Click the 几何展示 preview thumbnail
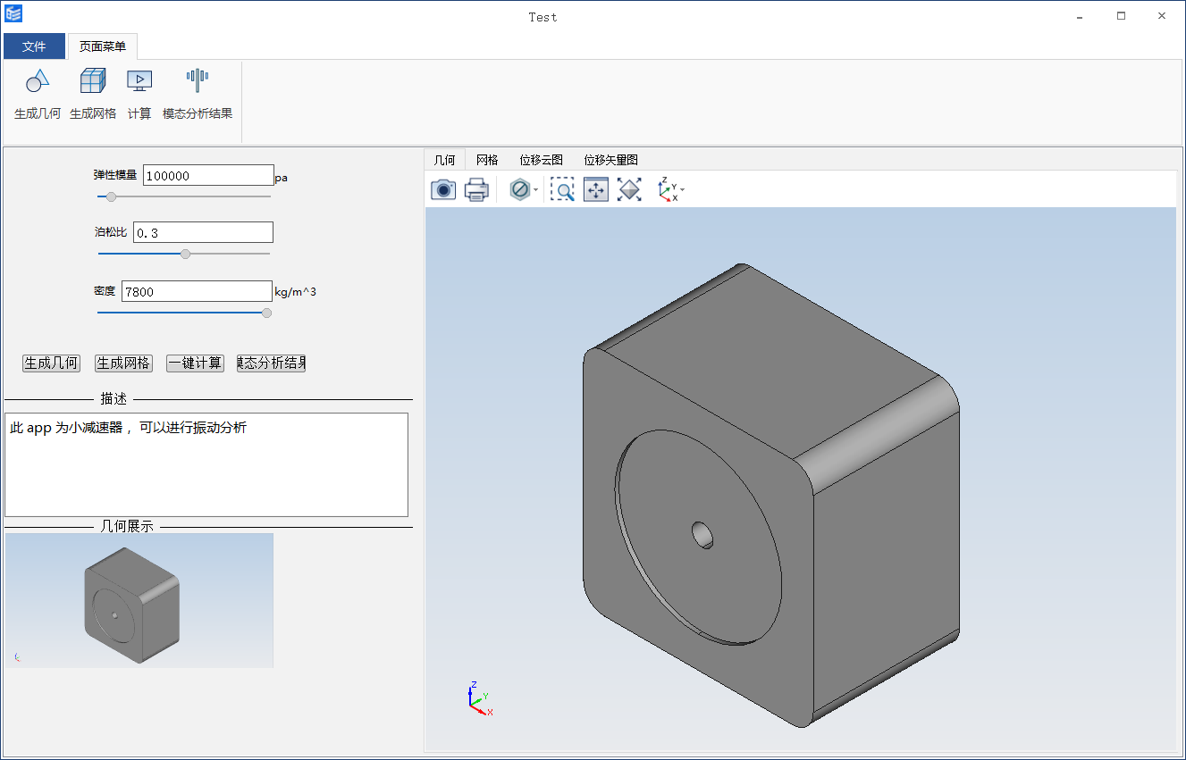Screen dimensions: 1186x760 pyautogui.click(x=139, y=600)
